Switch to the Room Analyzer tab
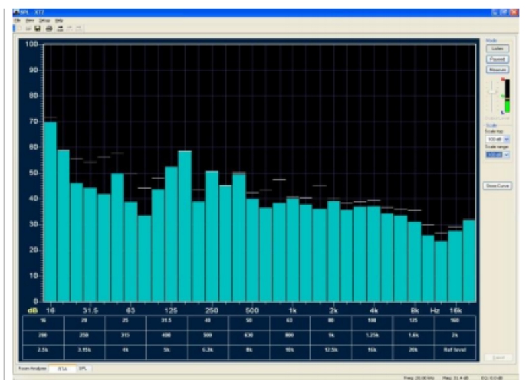529x380 pixels. (x=32, y=367)
